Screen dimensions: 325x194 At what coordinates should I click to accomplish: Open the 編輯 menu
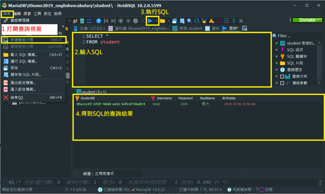[17, 14]
